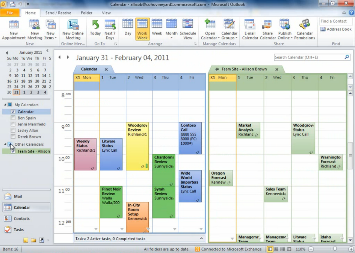Uncheck the Calendar checkbox
Screen dimensions: 355x253
13,112
